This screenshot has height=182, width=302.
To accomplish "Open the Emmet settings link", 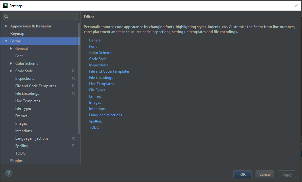I will pyautogui.click(x=95, y=96).
